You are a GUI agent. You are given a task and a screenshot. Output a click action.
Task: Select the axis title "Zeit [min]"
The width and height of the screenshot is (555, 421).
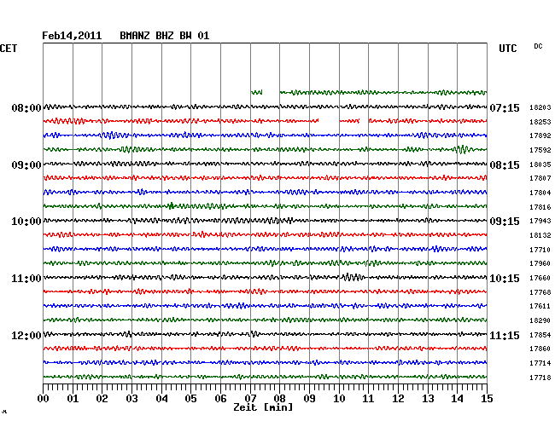click(x=263, y=407)
